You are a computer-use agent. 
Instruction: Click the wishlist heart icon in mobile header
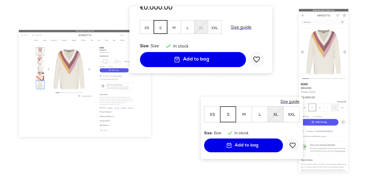[x=338, y=15]
